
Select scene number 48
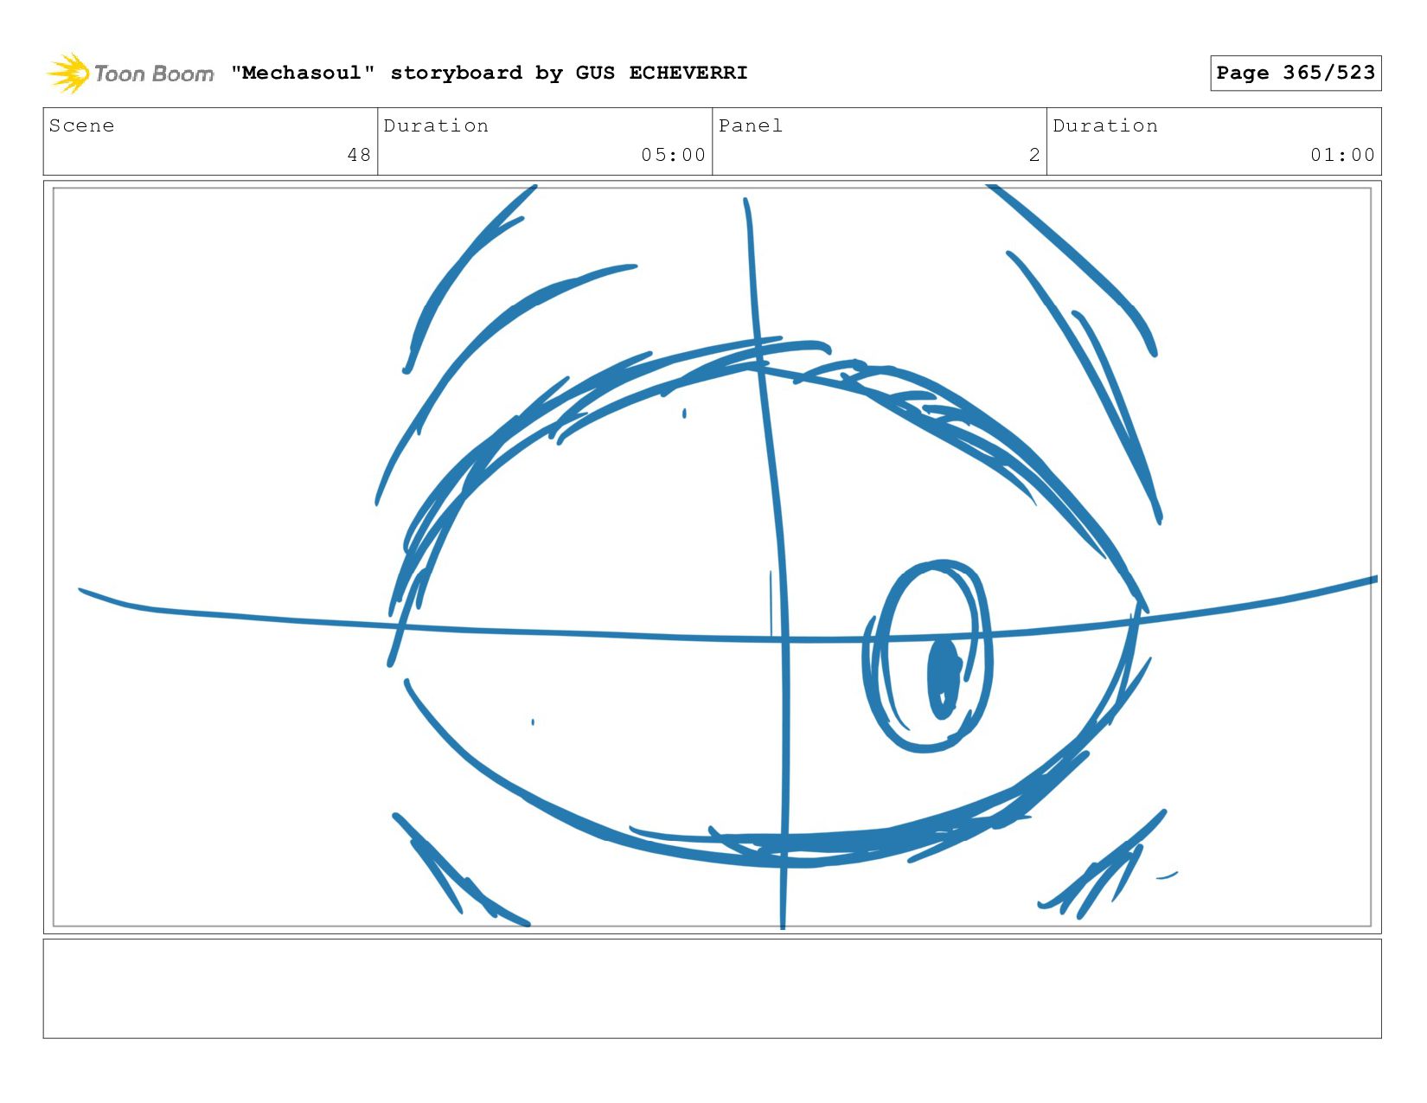(x=359, y=155)
